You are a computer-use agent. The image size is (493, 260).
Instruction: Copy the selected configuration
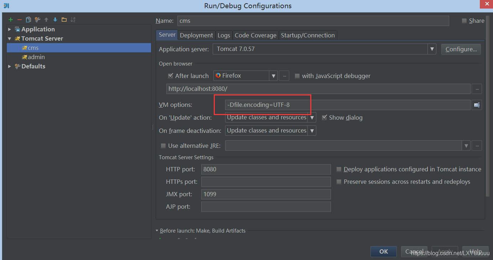click(x=28, y=20)
